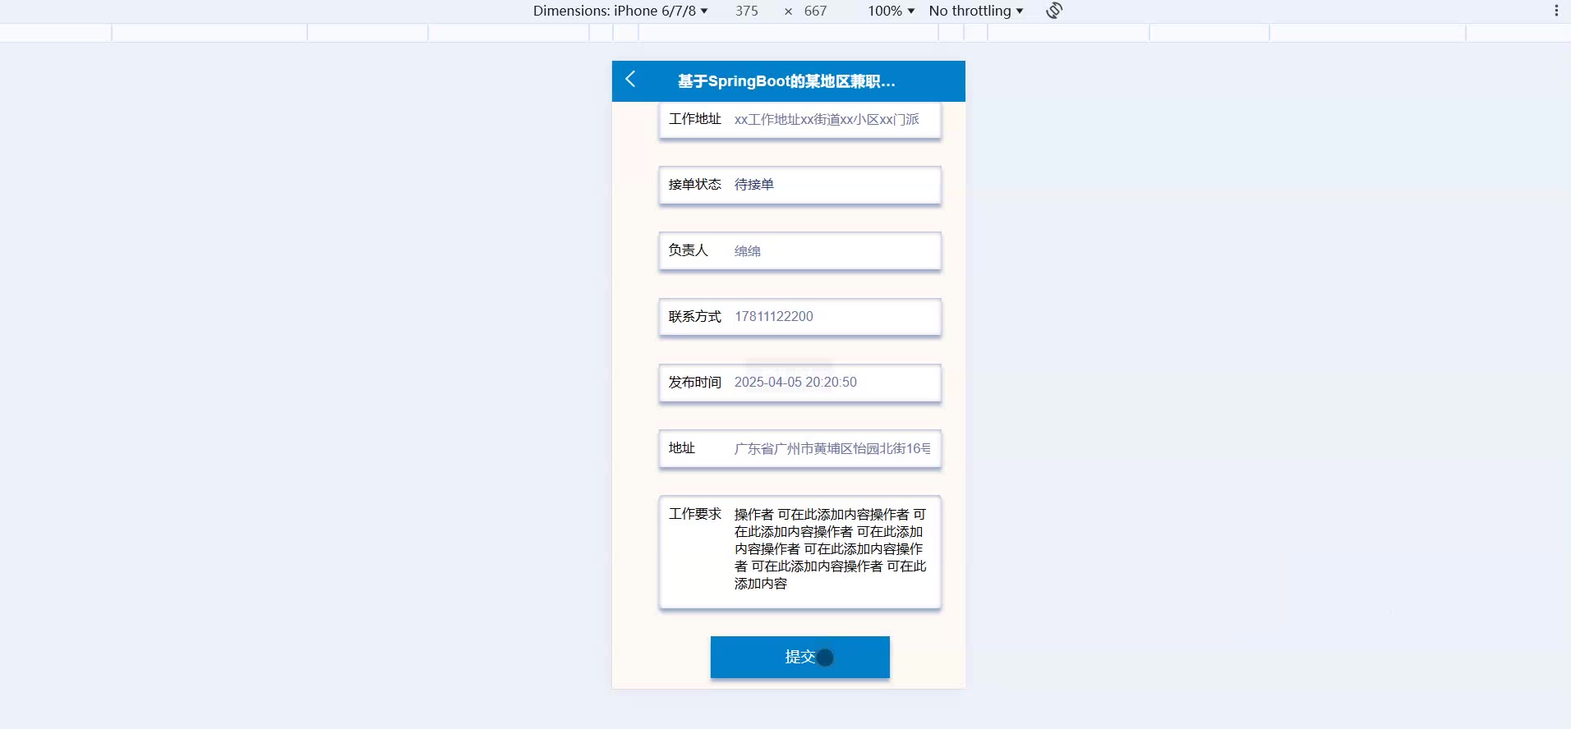Screen dimensions: 1571x729
Task: Click the page title 基于SpringBoot的某地区兼职...
Action: pos(786,81)
